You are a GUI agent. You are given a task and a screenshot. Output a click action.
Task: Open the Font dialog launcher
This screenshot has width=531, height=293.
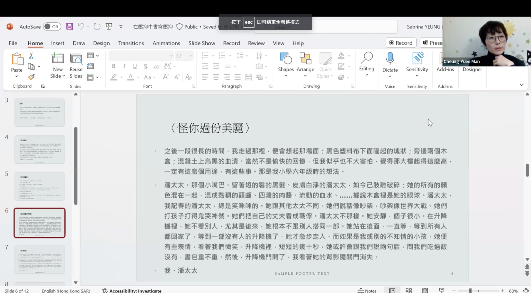[193, 86]
